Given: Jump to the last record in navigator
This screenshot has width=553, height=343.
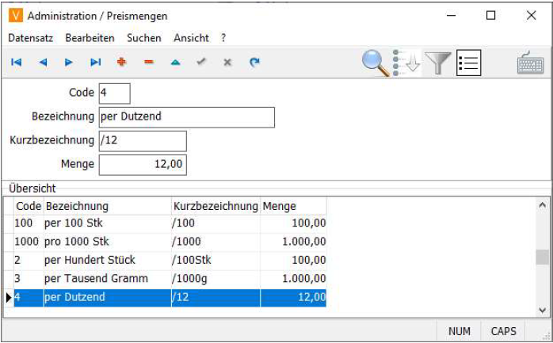Looking at the screenshot, I should [x=95, y=63].
